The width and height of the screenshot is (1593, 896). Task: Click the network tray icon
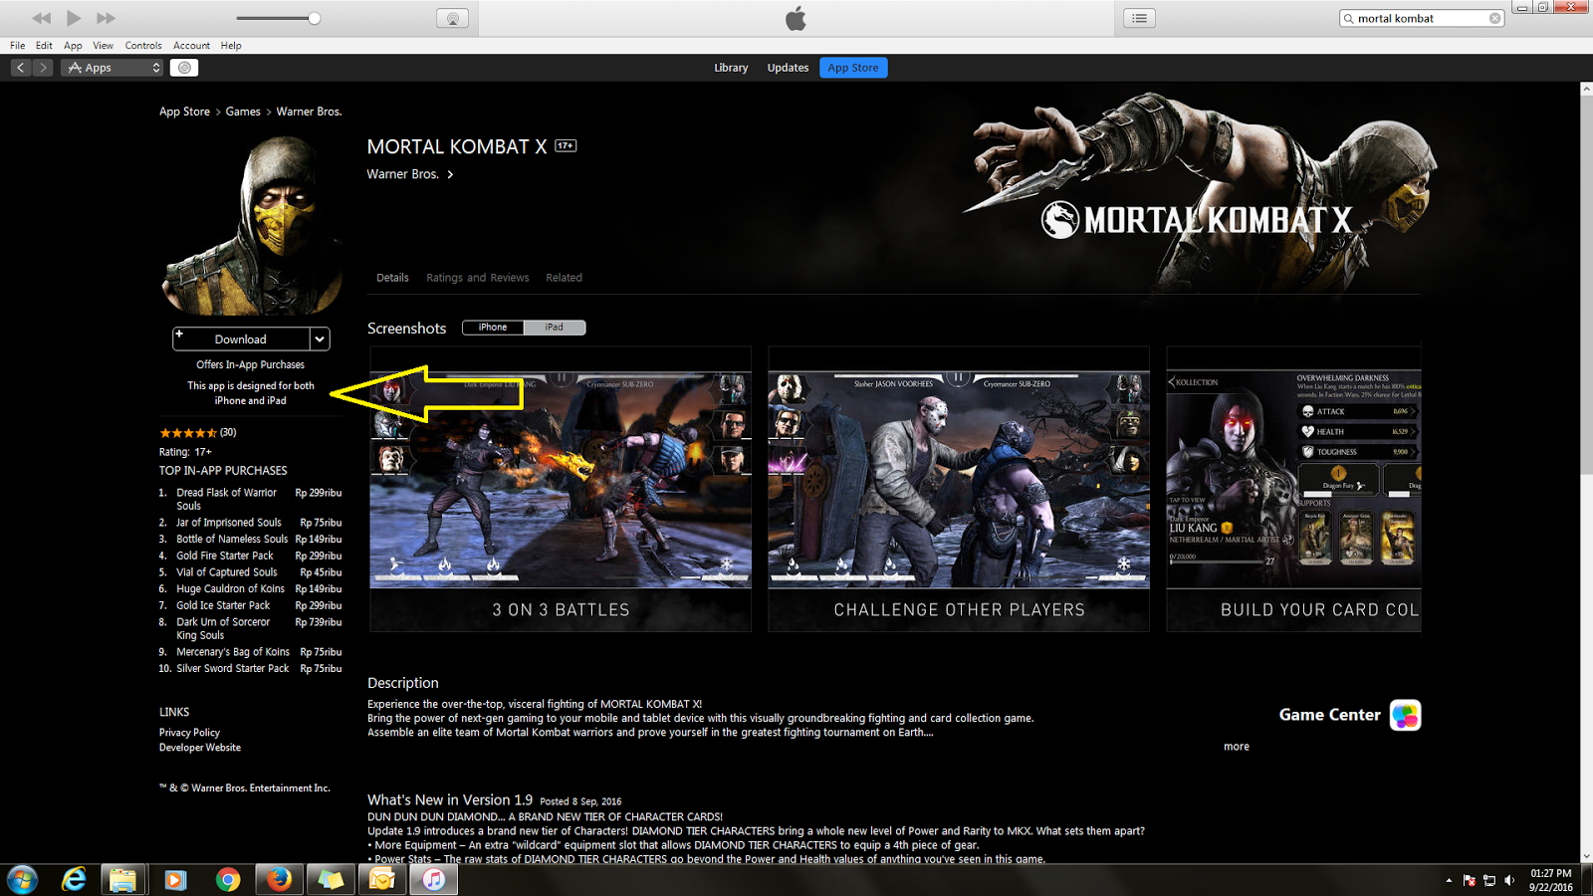1489,880
